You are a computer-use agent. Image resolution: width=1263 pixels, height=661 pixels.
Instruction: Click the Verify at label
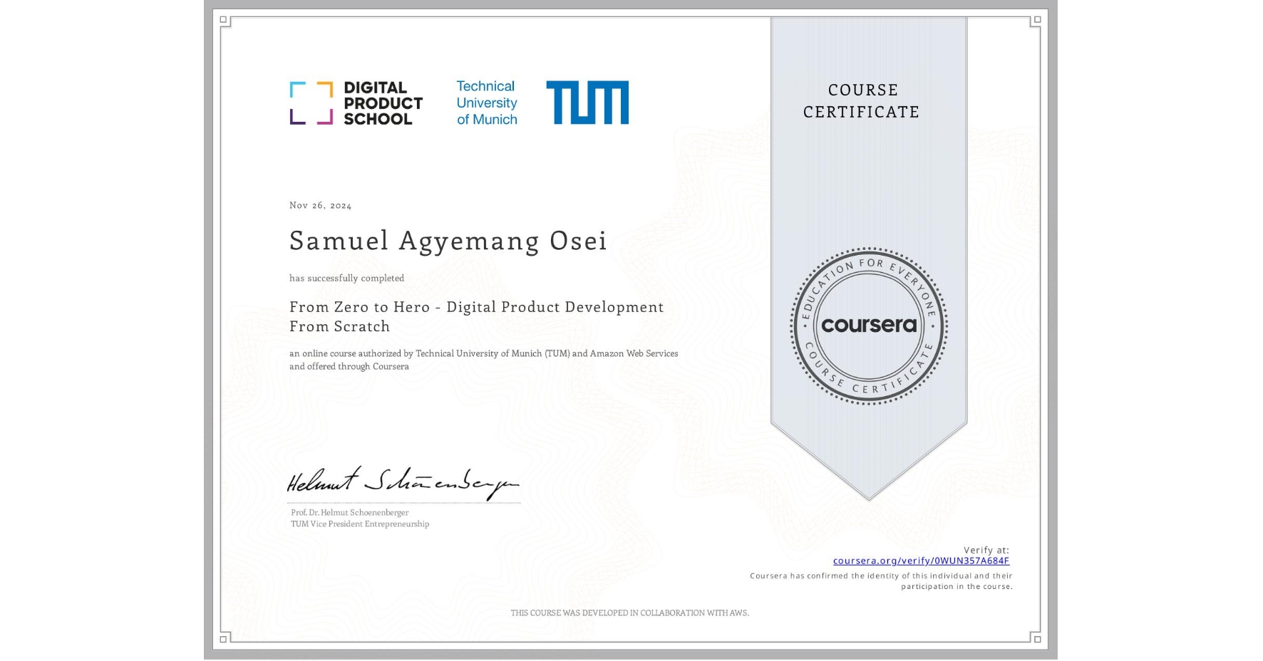tap(985, 550)
